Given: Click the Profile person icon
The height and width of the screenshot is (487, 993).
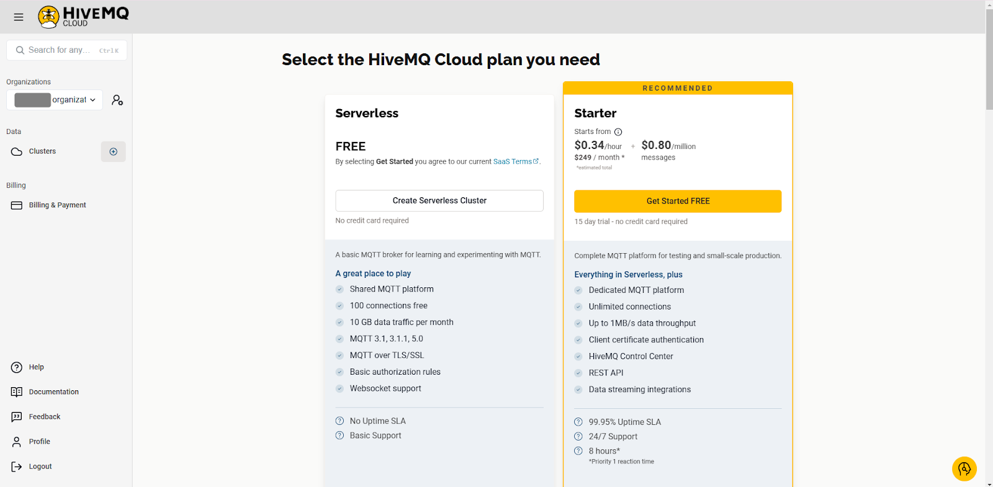Looking at the screenshot, I should point(17,442).
